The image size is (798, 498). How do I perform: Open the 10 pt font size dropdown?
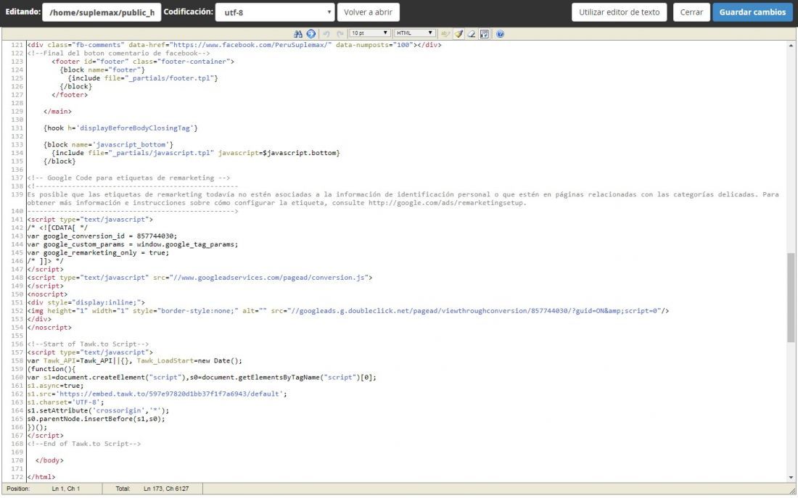point(369,33)
